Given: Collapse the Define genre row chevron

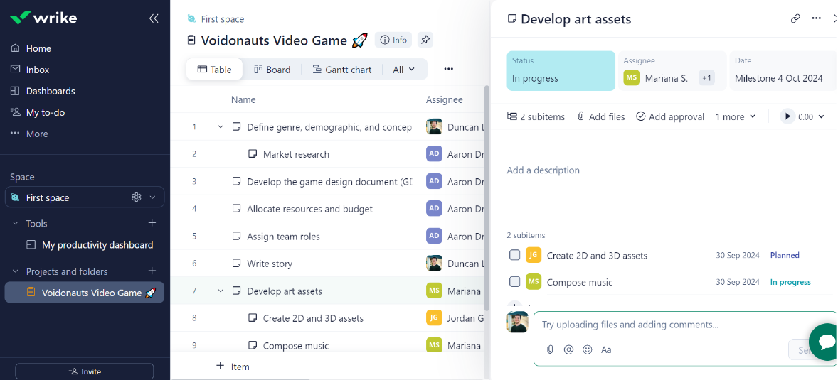Looking at the screenshot, I should pos(221,126).
